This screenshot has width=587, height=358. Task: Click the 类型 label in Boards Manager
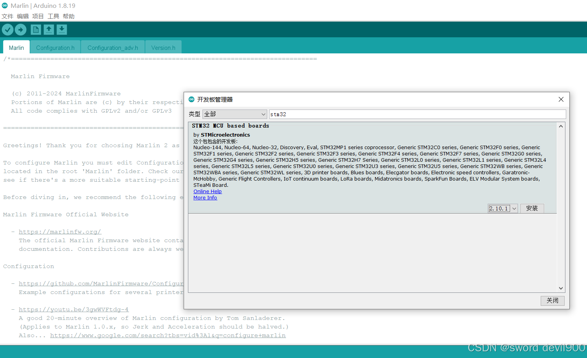[x=195, y=114]
